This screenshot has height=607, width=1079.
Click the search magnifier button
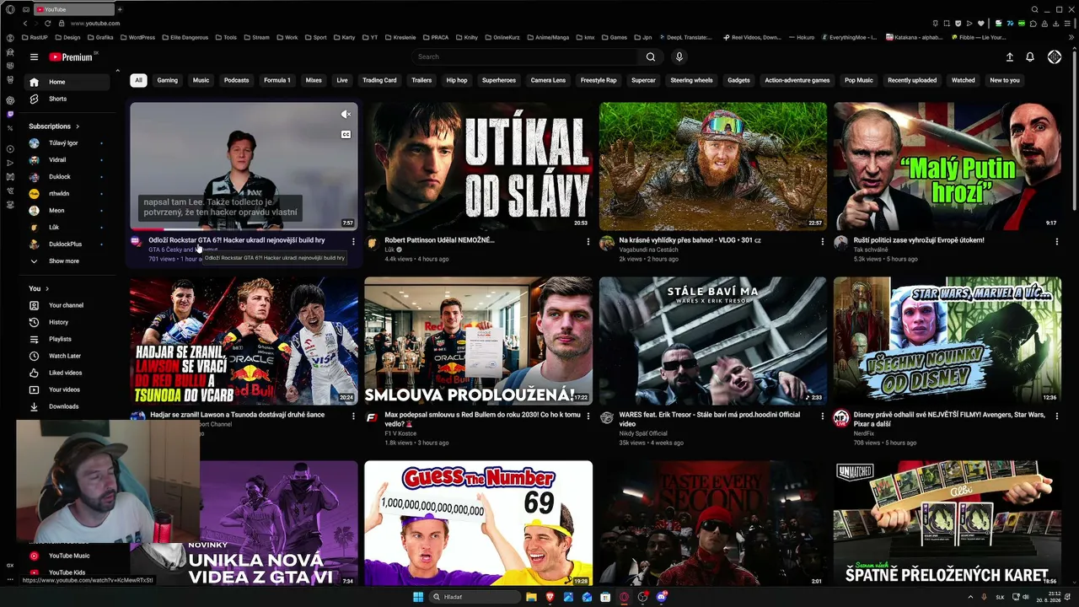click(x=650, y=57)
